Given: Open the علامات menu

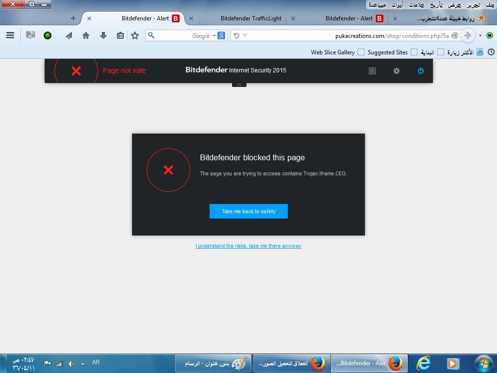Looking at the screenshot, I should pos(416,5).
